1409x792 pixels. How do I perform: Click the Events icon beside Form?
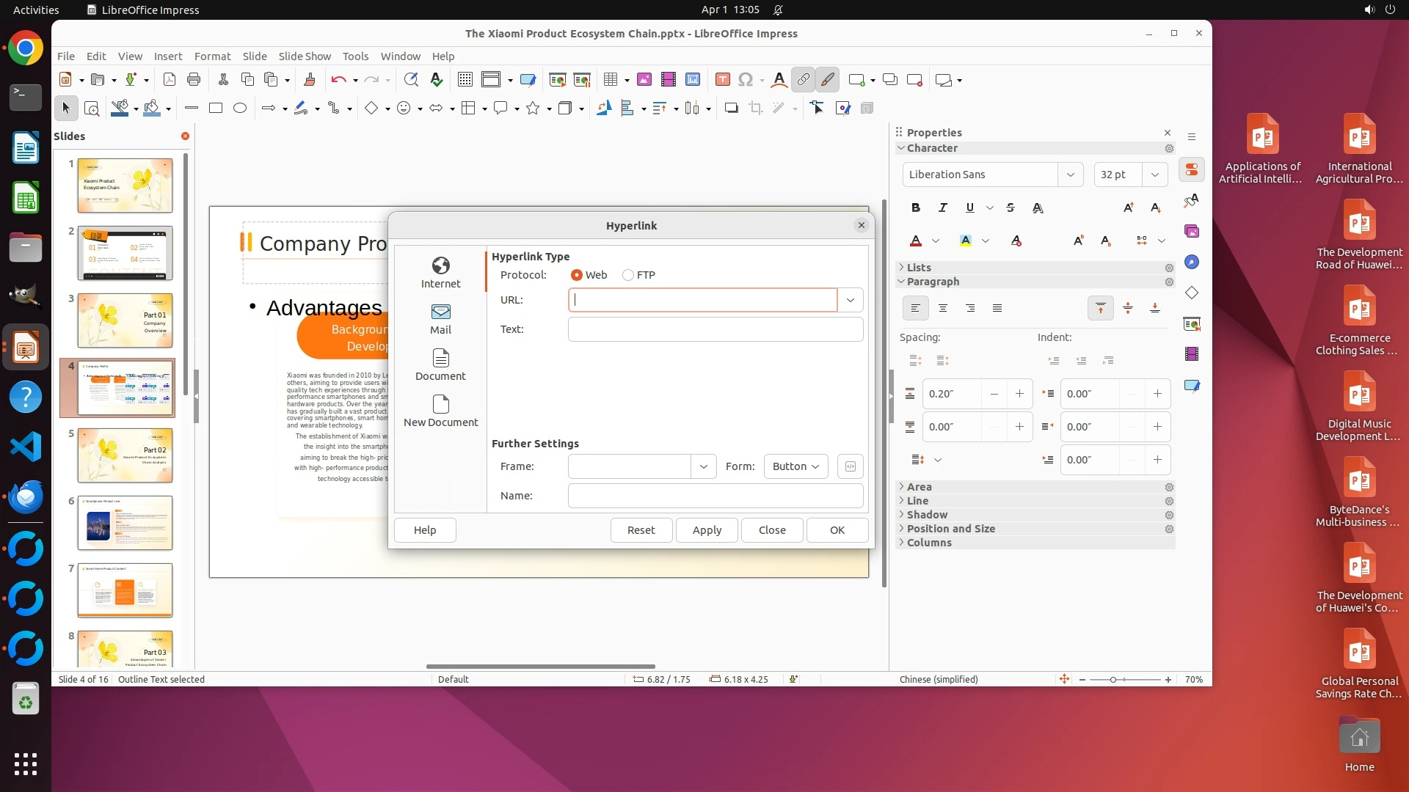(x=850, y=466)
